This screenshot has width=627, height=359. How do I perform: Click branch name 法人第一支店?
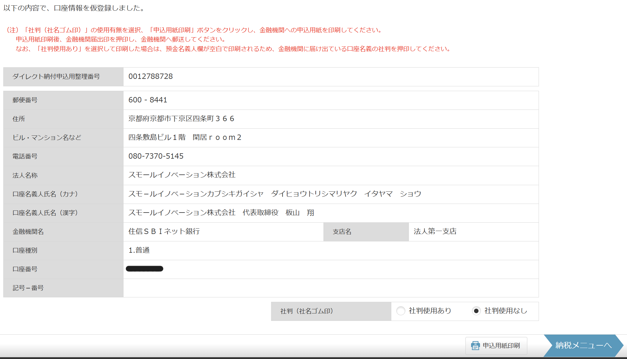(435, 232)
